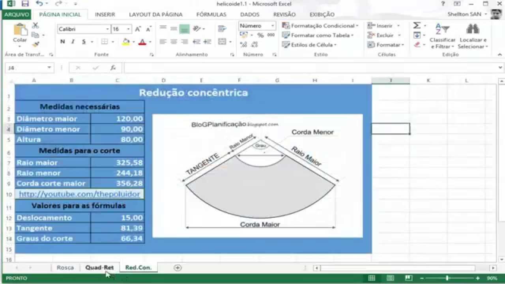505x284 pixels.
Task: Switch to the INSERIR ribbon tab
Action: coord(105,14)
